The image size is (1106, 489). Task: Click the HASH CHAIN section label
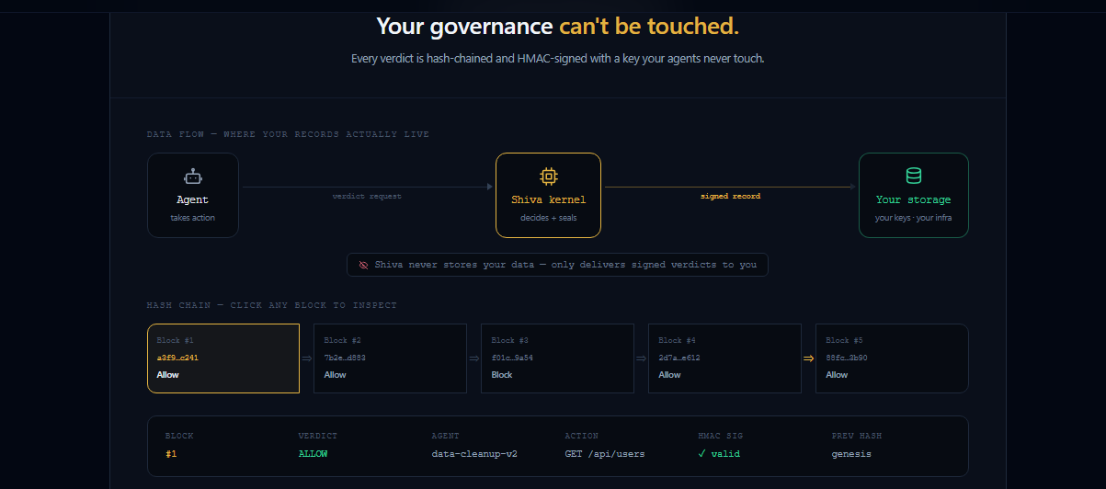pyautogui.click(x=272, y=305)
